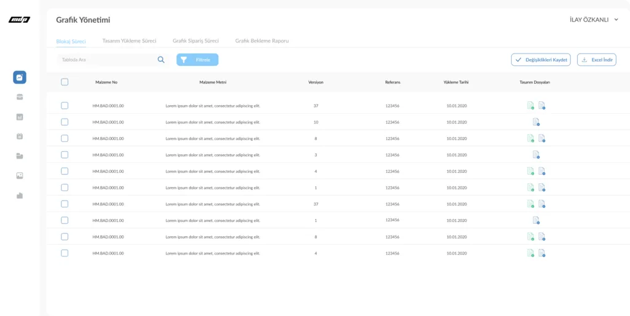Toggle the select-all checkbox in the table header

point(65,82)
